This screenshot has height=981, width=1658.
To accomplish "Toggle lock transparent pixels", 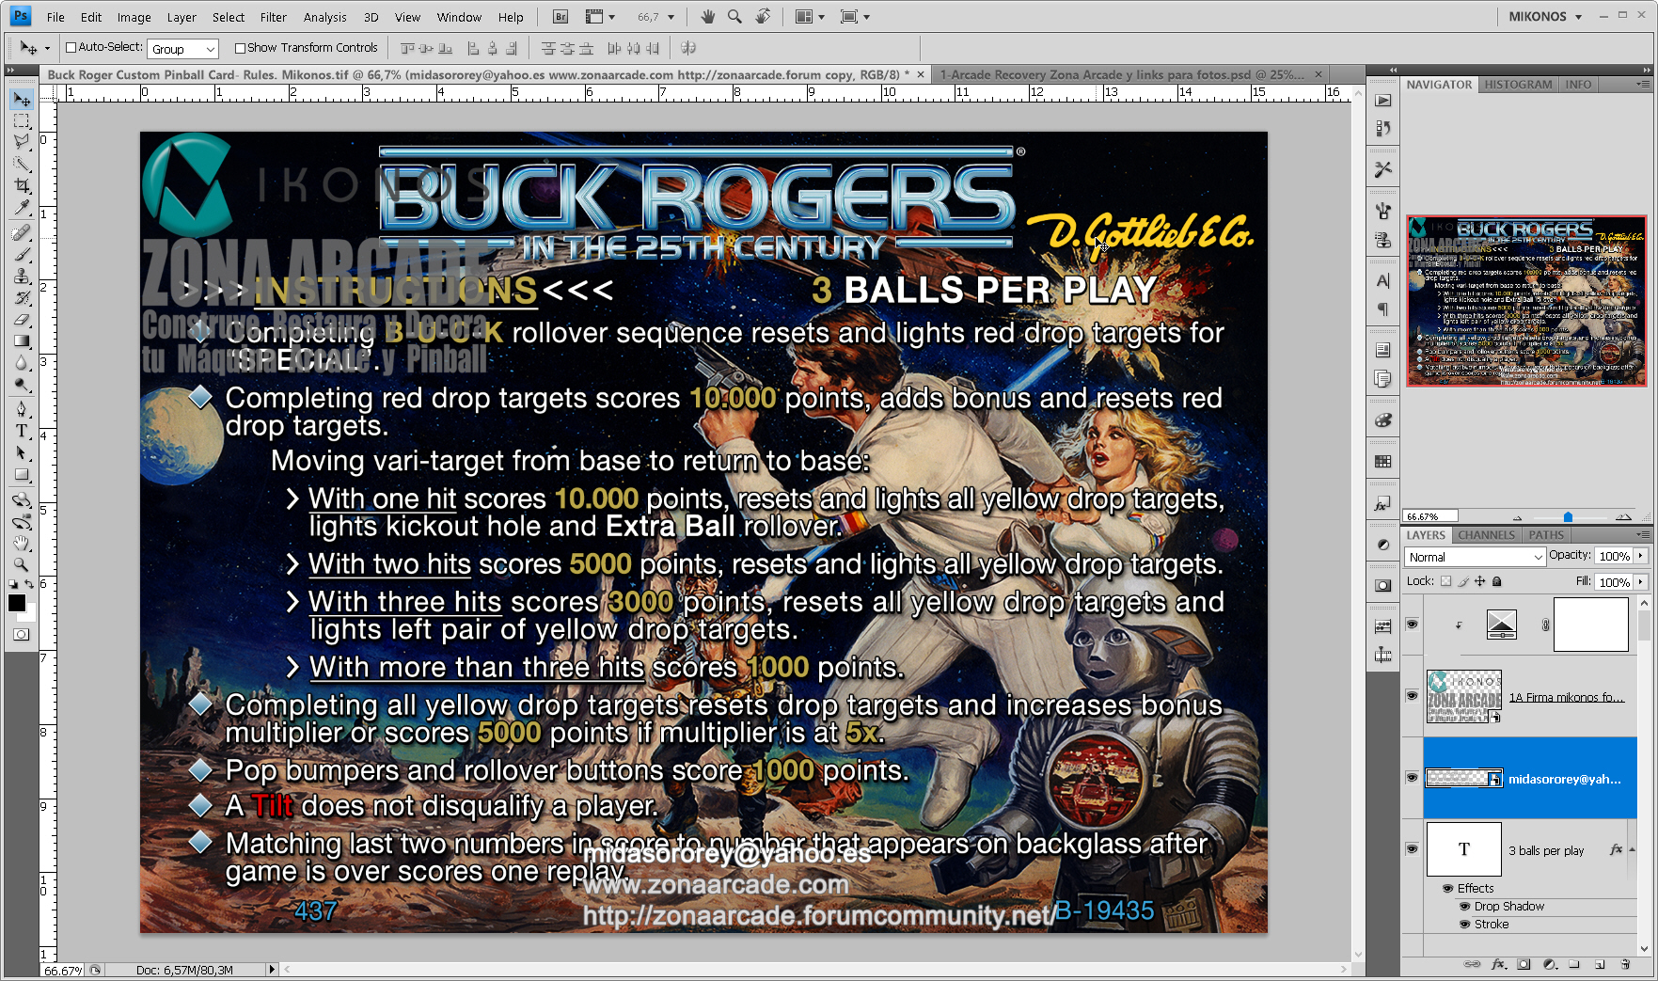I will [x=1445, y=581].
